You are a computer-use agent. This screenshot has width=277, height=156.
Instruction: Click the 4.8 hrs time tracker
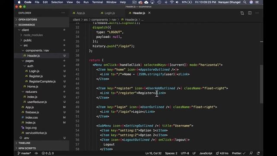pyautogui.click(x=222, y=153)
